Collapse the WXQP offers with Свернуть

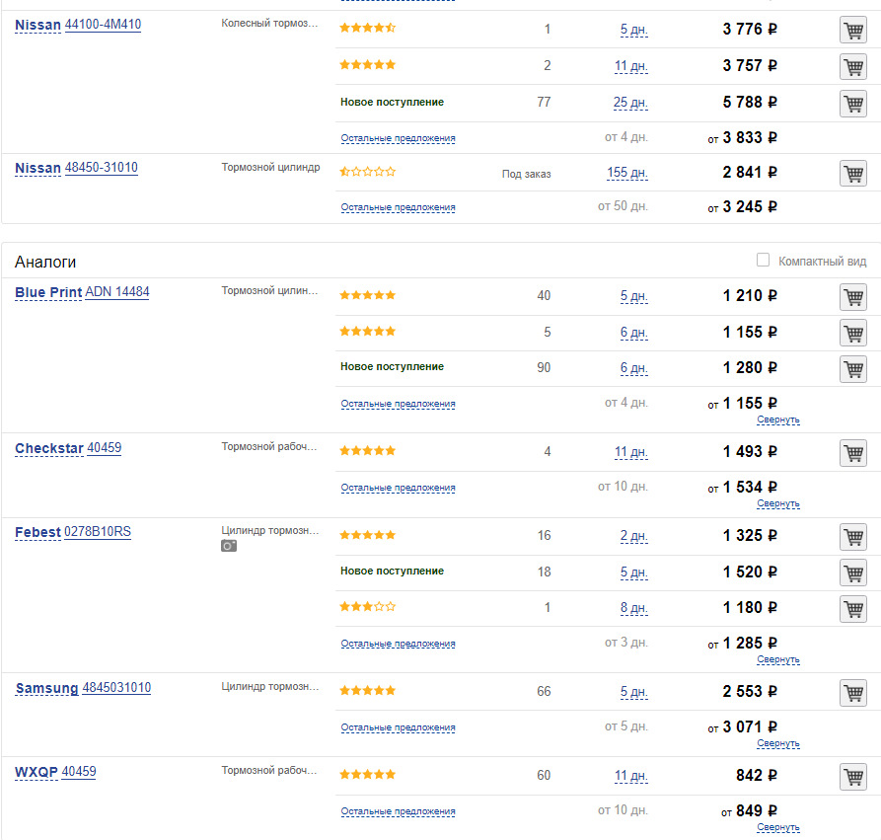(x=777, y=827)
